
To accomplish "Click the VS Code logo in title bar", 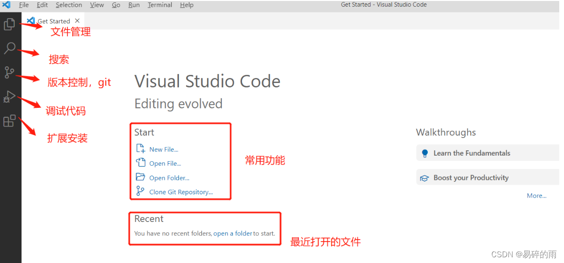I will (7, 5).
